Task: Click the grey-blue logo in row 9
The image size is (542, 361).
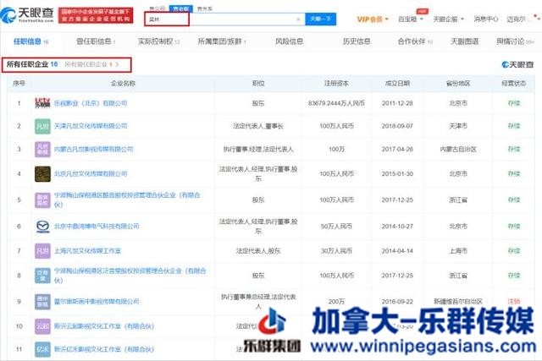Action: click(42, 302)
